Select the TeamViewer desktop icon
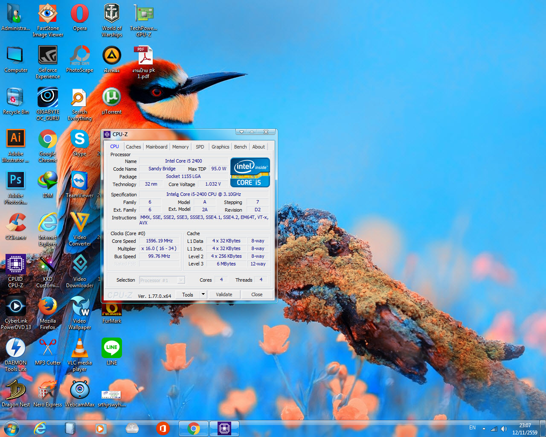546x437 pixels. (80, 184)
